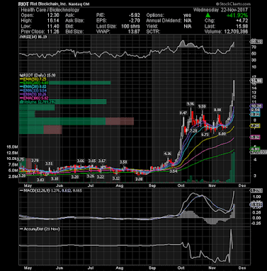
Task: Click the StockCharts.com watermark link
Action: pos(233,4)
